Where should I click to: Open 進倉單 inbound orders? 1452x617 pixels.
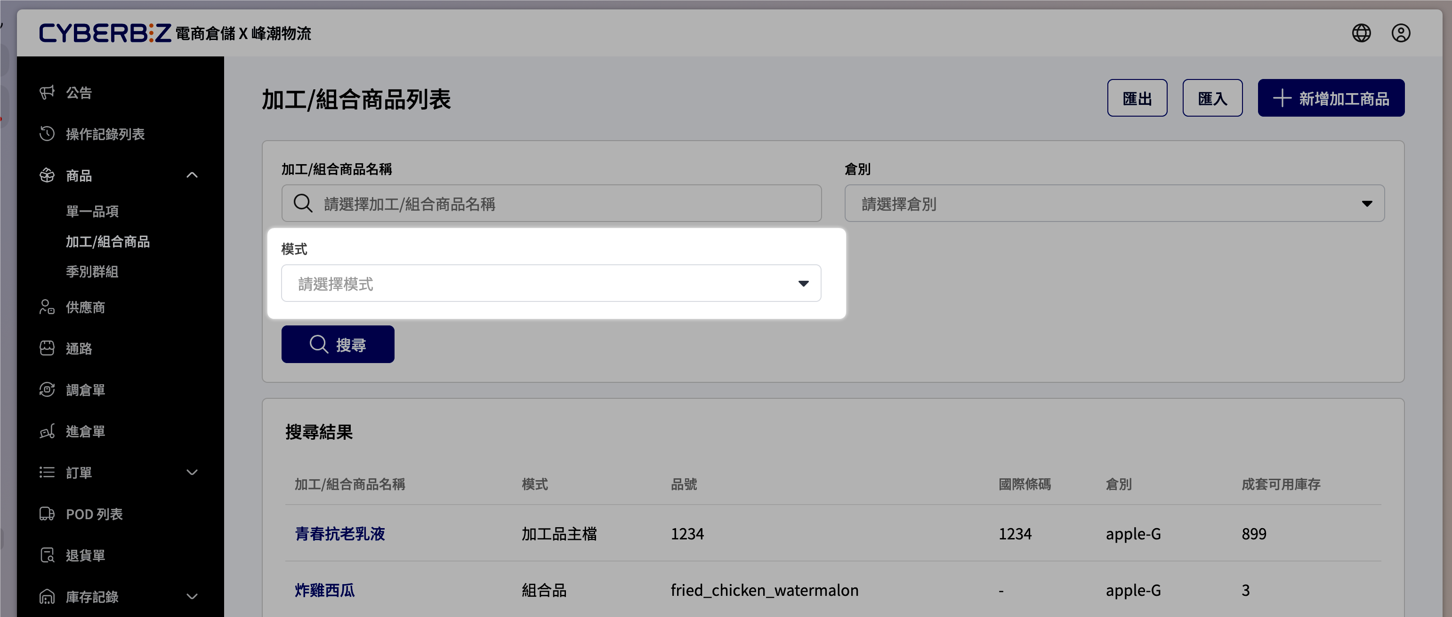121,431
